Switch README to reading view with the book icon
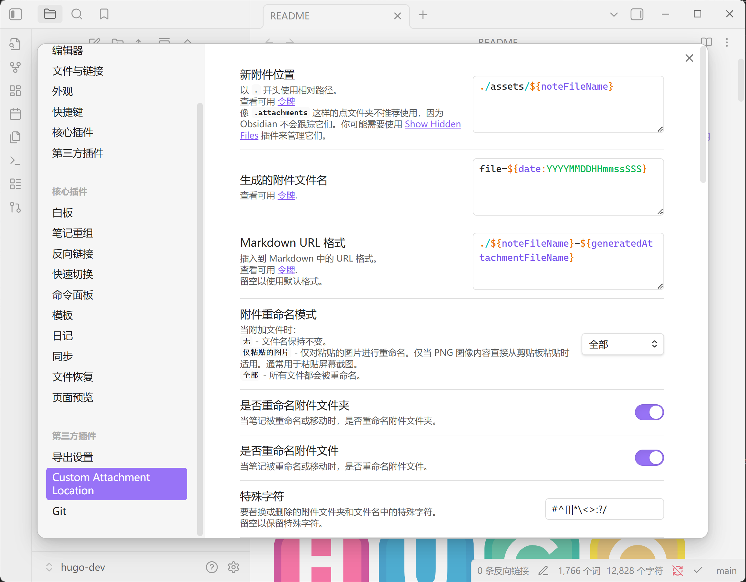 707,42
